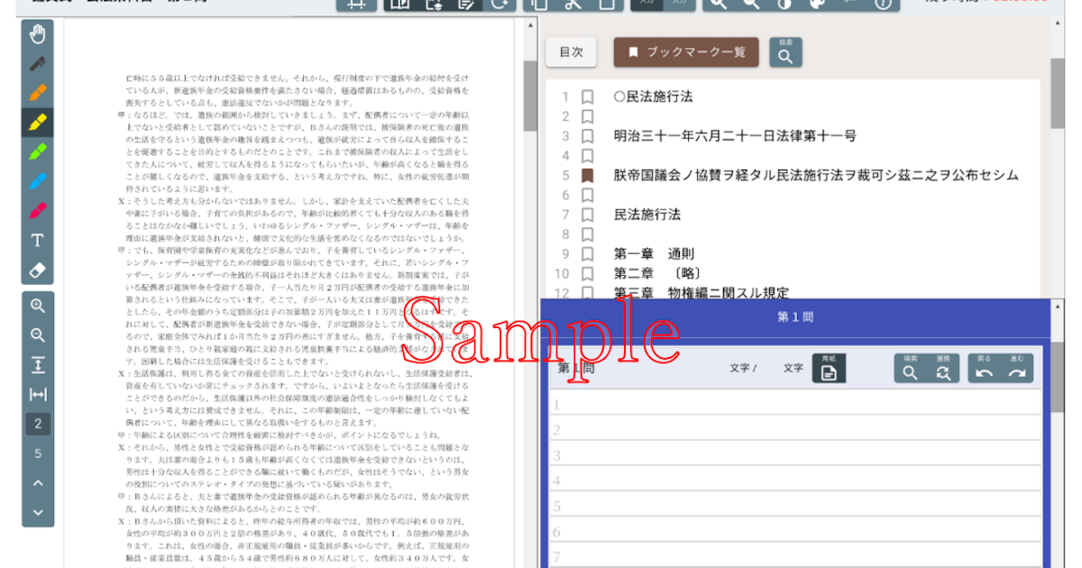Image resolution: width=1082 pixels, height=568 pixels.
Task: Switch to 第1問 answer tab header
Action: (795, 318)
